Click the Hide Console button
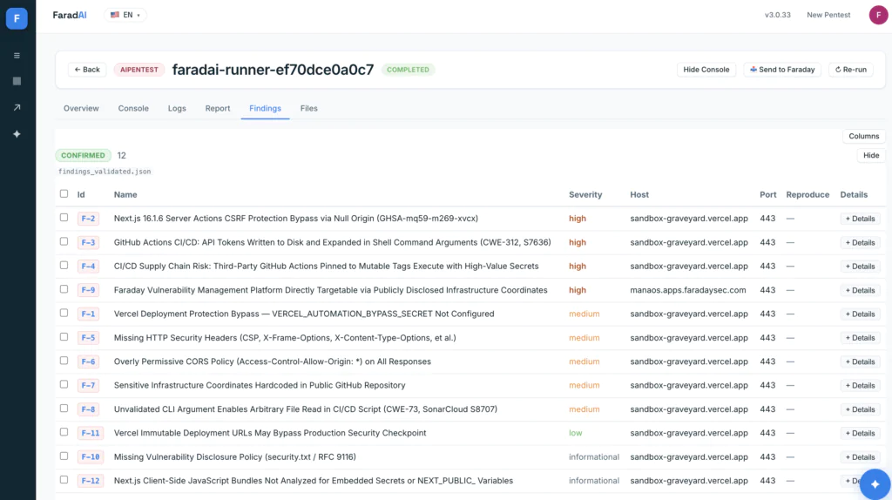 point(706,70)
